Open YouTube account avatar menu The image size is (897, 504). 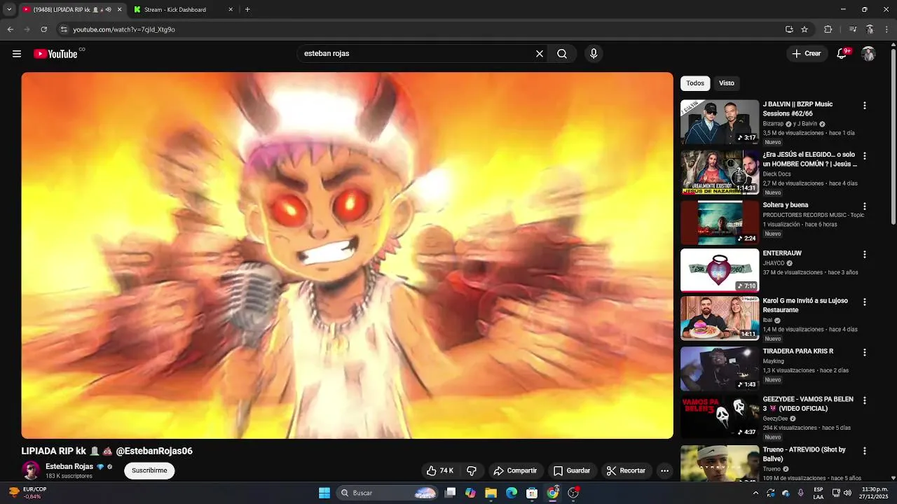pyautogui.click(x=868, y=54)
